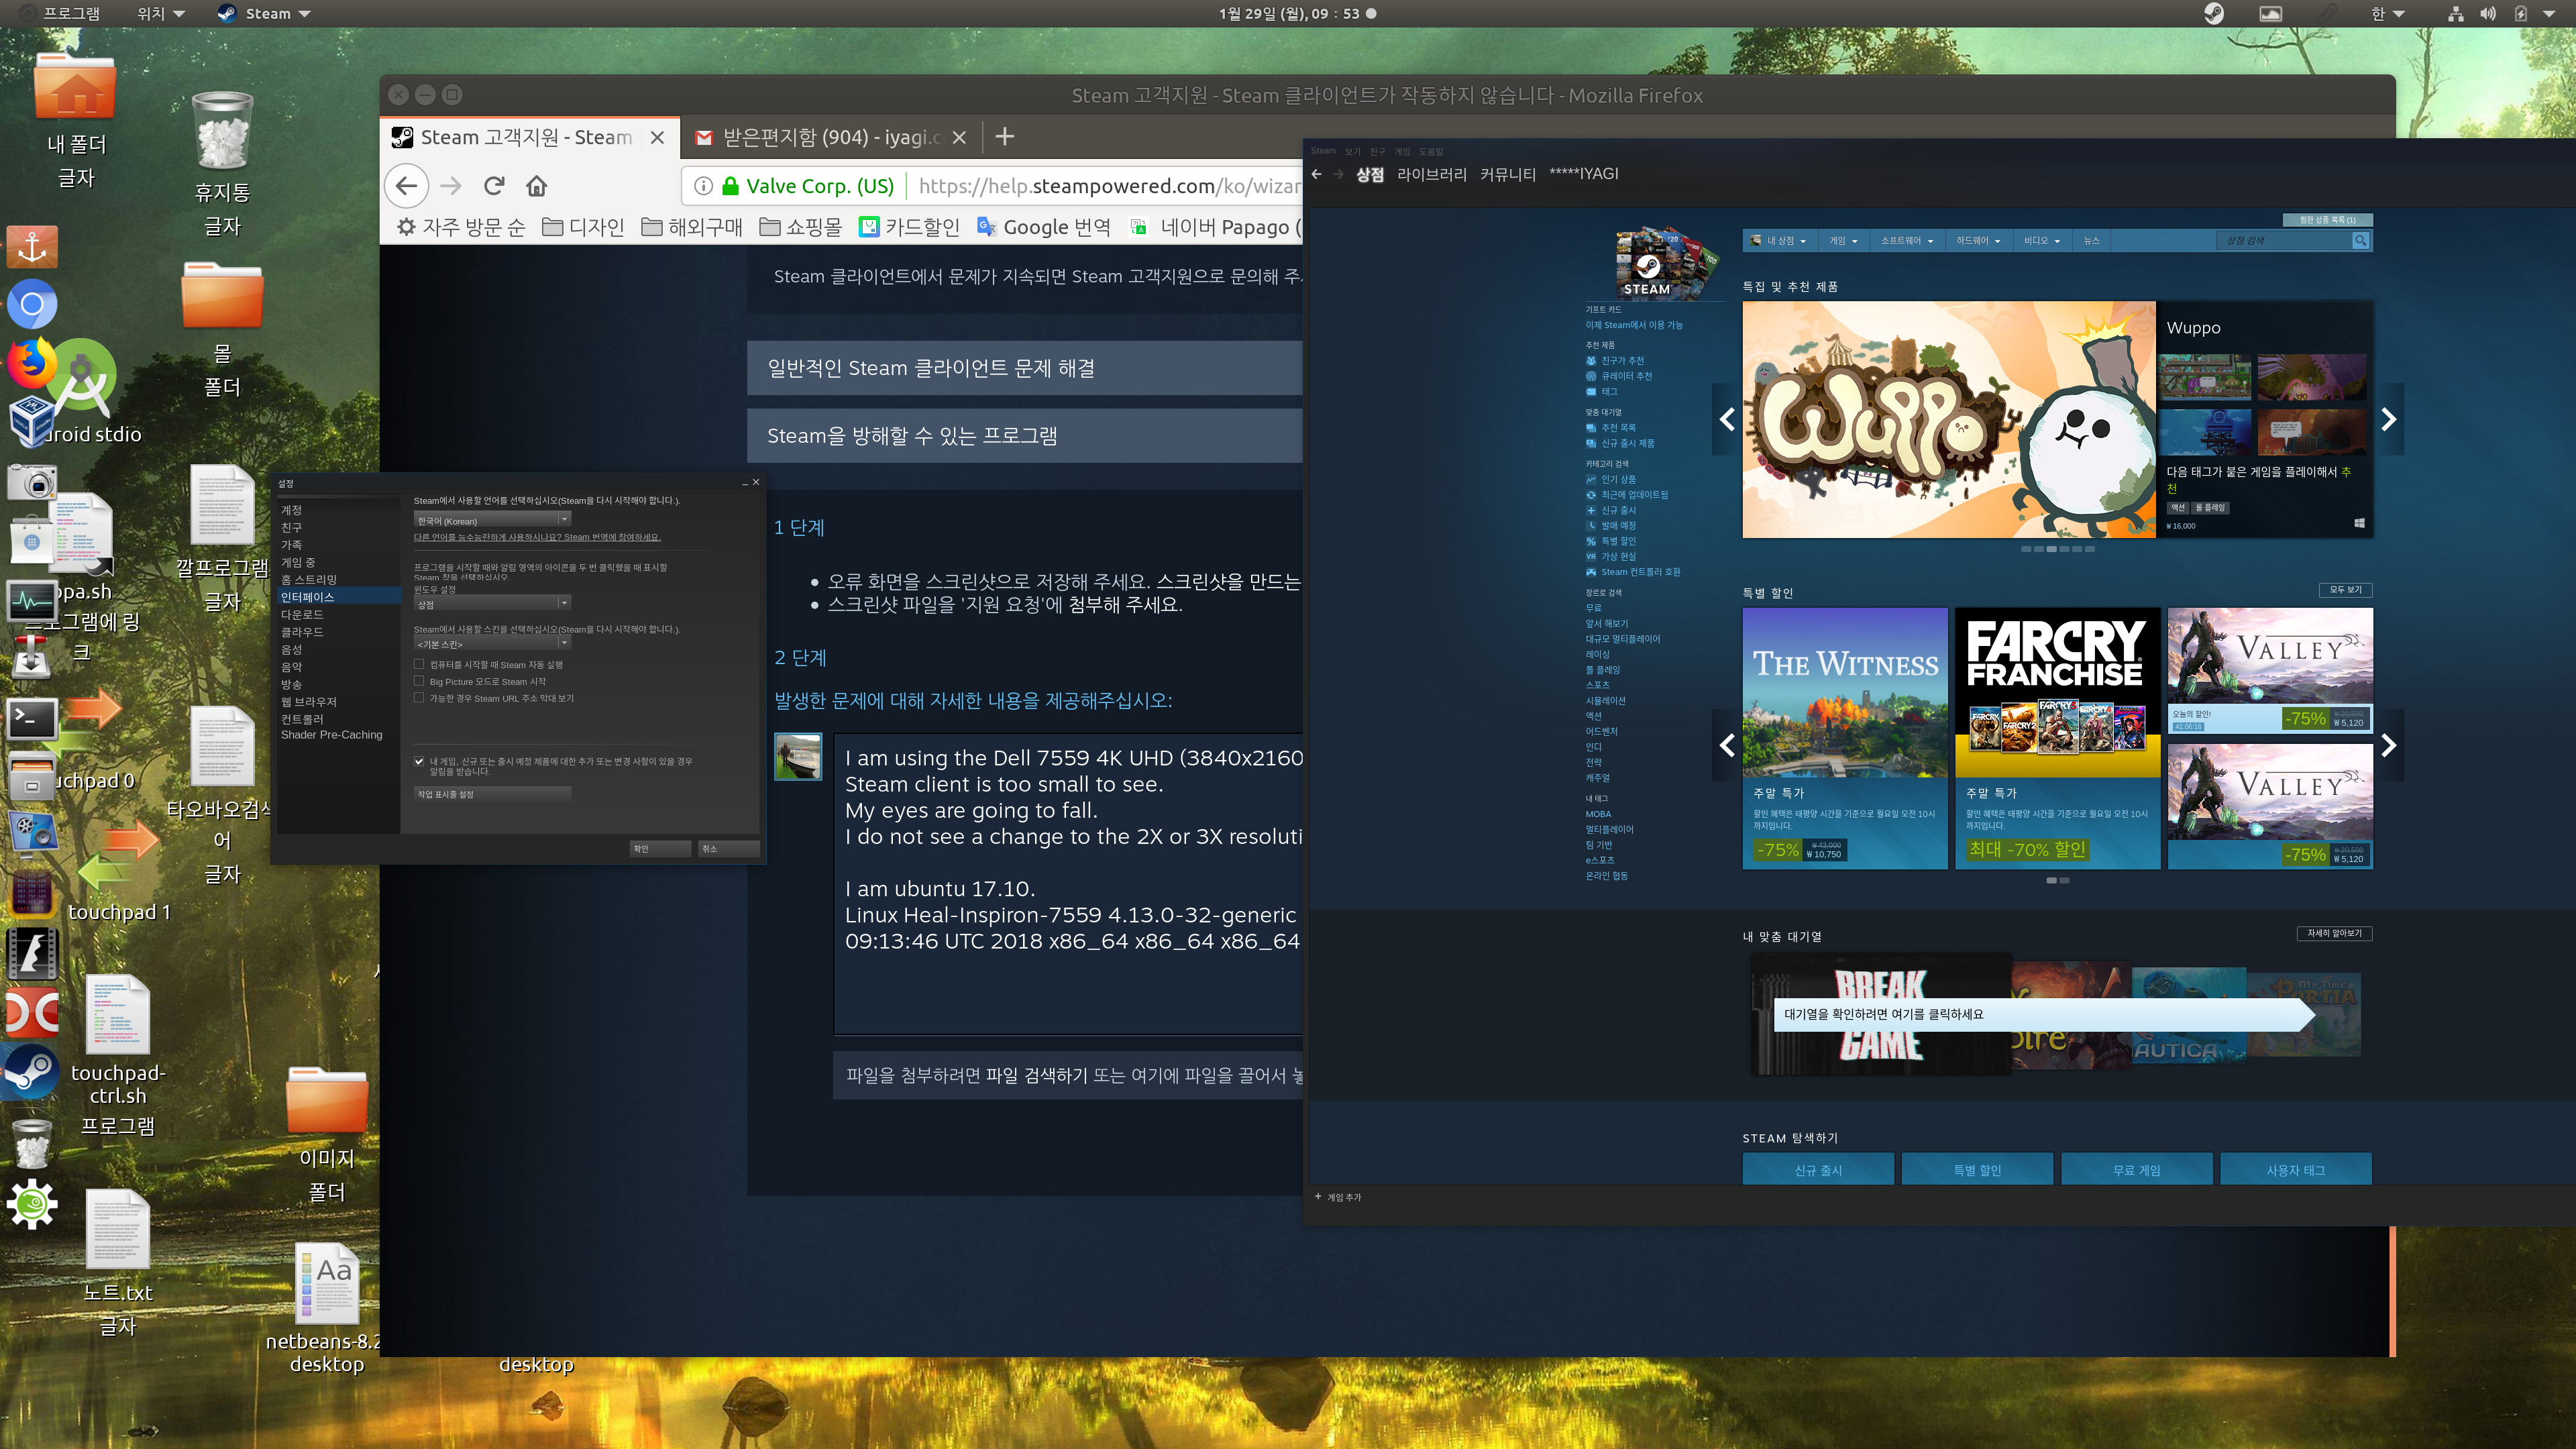Click Steam client back arrow
2576x1449 pixels.
(1317, 174)
